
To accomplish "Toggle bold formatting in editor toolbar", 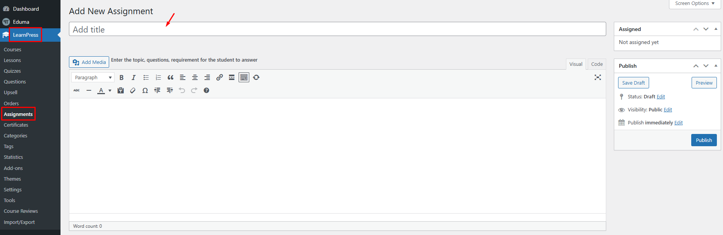I will [121, 77].
